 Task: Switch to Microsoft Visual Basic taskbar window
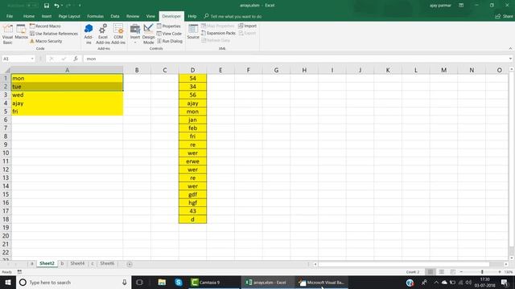[x=322, y=283]
